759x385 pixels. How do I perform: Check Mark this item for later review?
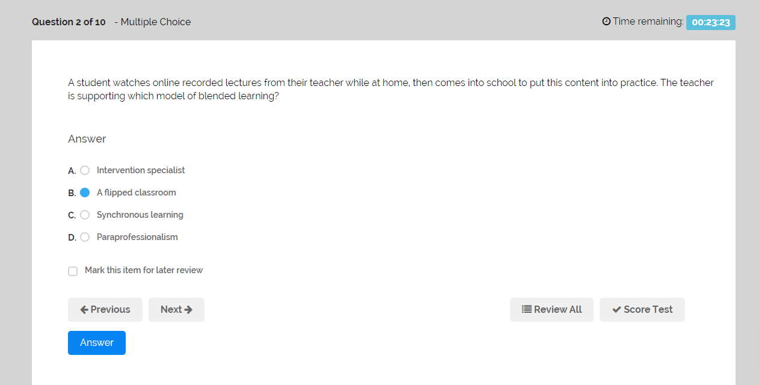click(73, 271)
